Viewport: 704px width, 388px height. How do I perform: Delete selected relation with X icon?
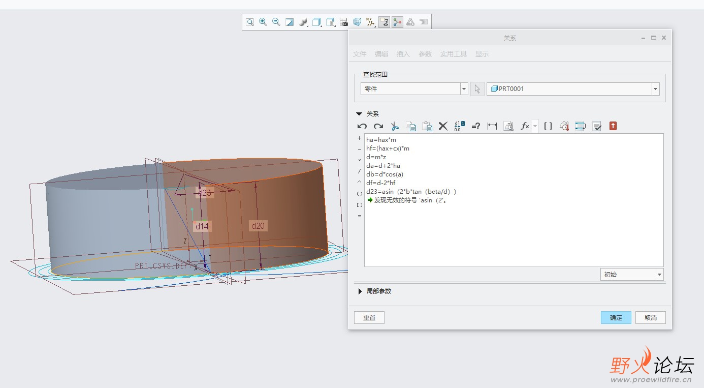coord(443,126)
